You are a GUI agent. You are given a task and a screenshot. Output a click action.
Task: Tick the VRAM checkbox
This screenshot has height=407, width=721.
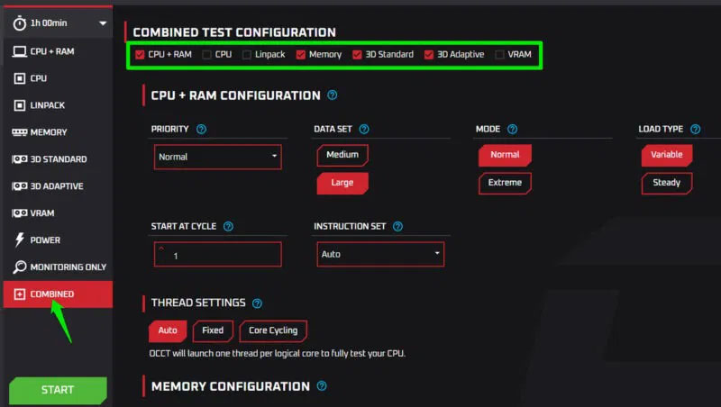[x=499, y=55]
